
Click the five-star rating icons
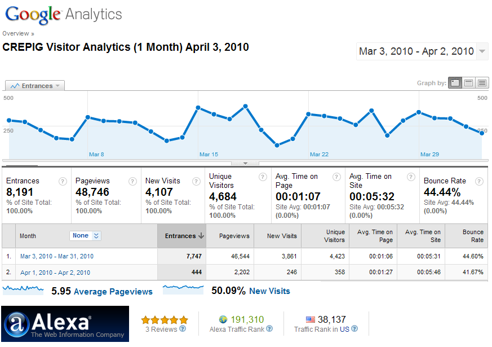(165, 320)
